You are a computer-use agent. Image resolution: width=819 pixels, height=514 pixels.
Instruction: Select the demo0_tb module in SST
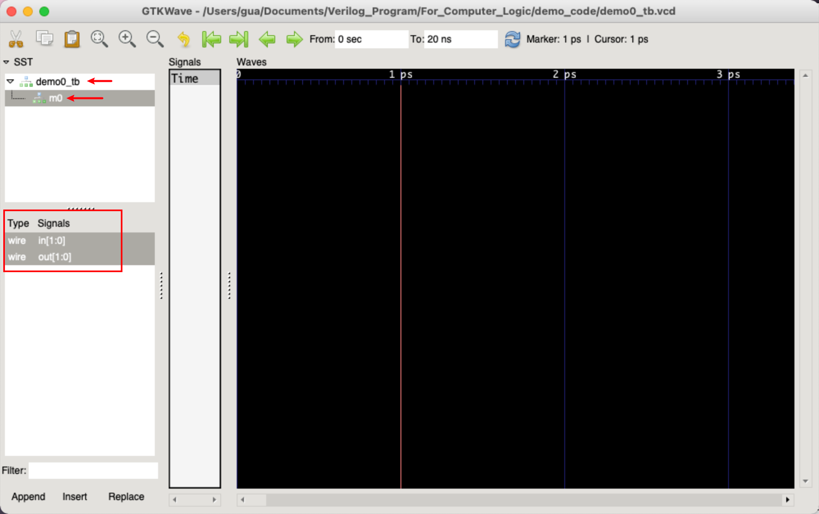(x=58, y=82)
